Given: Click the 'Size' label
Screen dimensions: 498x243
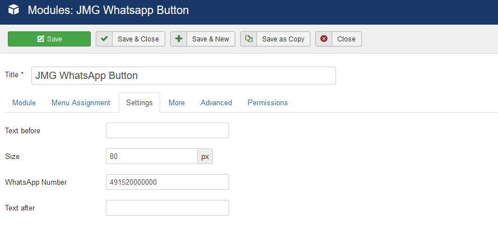Looking at the screenshot, I should 12,156.
